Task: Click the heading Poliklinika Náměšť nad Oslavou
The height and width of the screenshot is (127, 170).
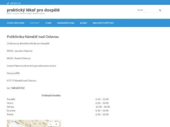Action: pos(33,37)
